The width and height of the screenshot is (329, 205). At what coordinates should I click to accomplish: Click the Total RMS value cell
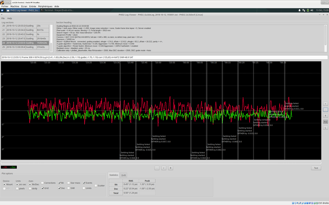pos(131,193)
